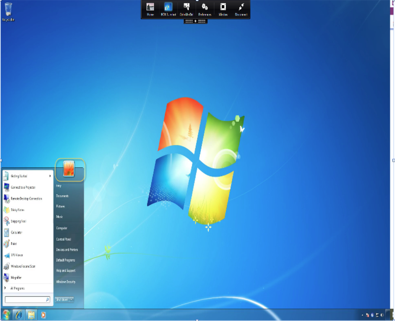Expand All Programs list
The width and height of the screenshot is (395, 321).
pos(17,288)
